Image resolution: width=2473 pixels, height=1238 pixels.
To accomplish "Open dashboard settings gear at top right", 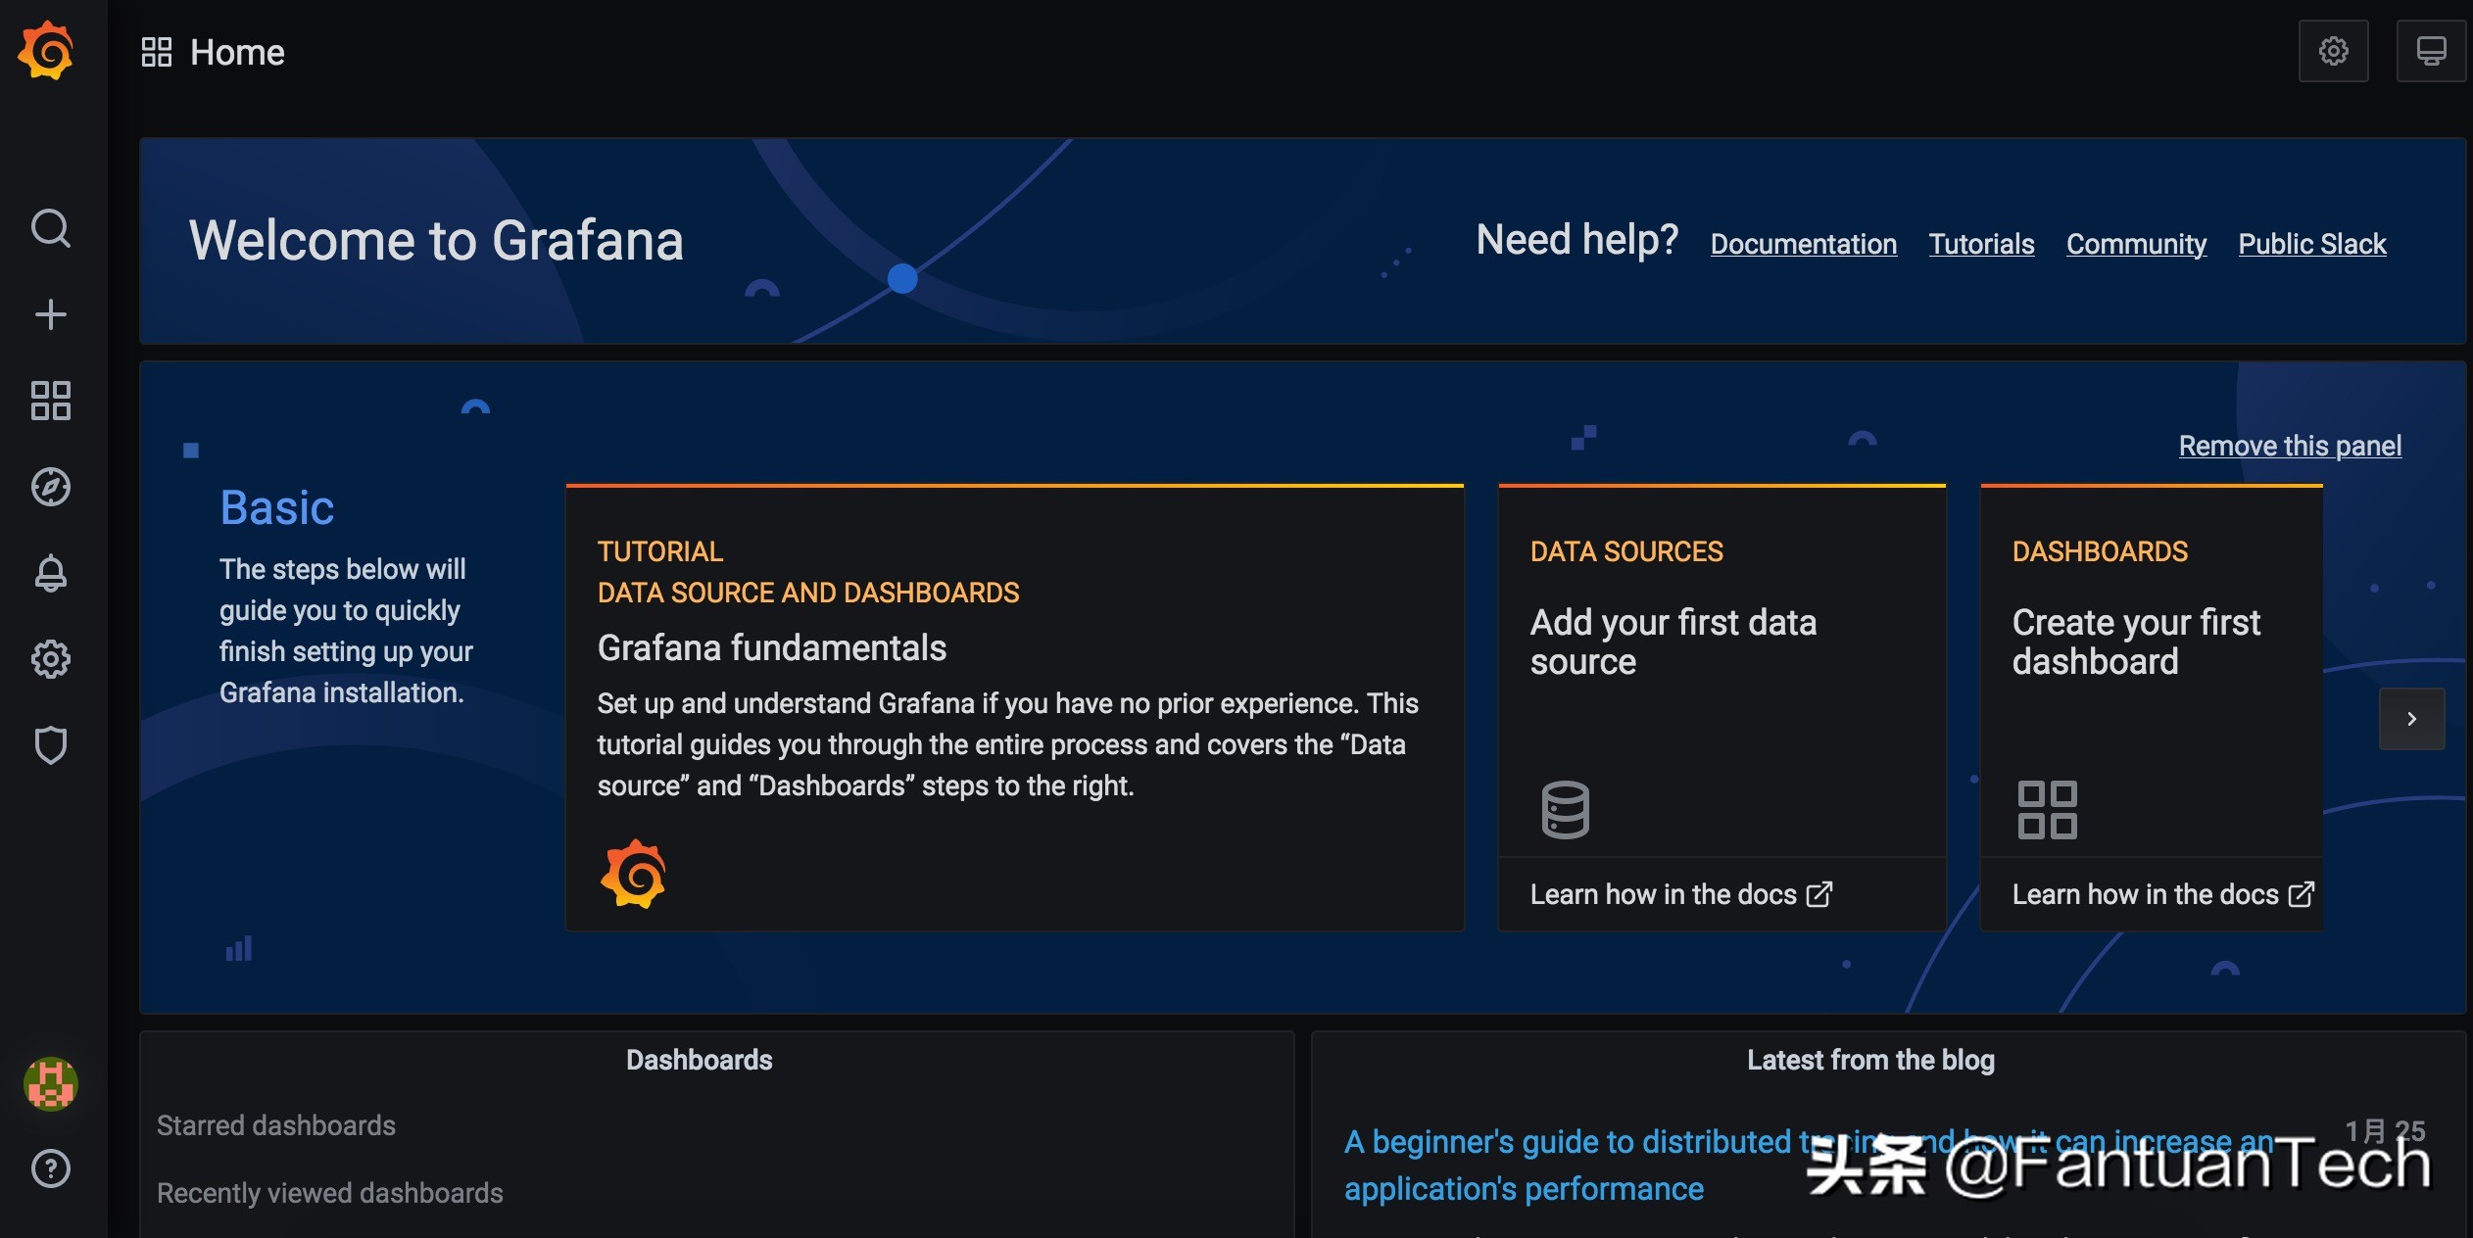I will 2333,51.
